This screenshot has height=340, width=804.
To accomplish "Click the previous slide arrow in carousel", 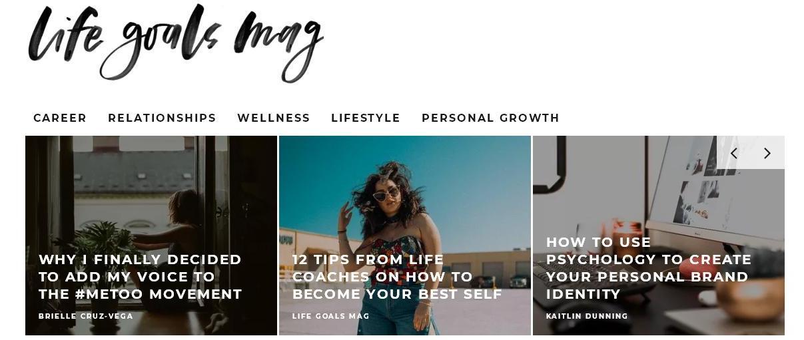I will pos(733,153).
